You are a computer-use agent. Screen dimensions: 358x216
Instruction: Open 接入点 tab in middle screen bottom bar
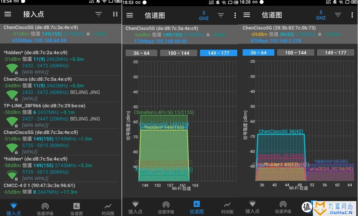[135, 207]
